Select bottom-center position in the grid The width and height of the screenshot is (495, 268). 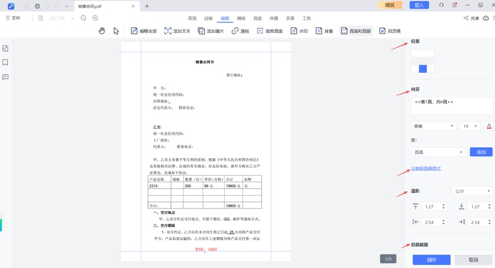(x=423, y=69)
